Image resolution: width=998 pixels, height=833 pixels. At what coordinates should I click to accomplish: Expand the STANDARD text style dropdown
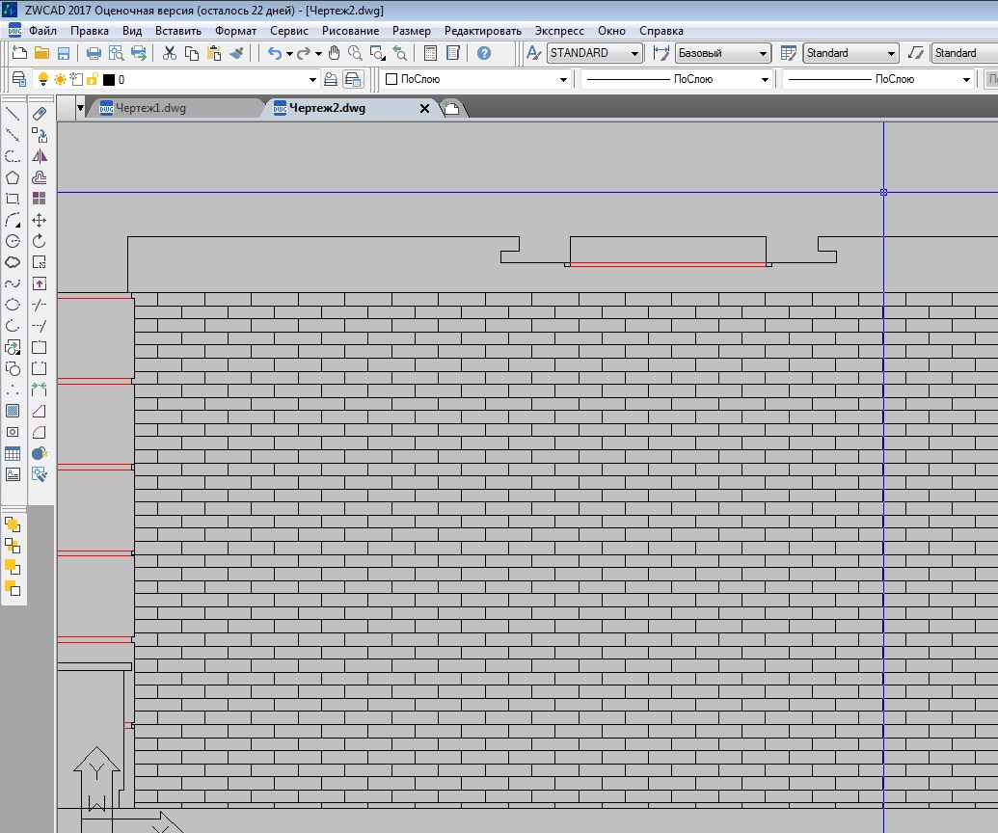click(634, 53)
